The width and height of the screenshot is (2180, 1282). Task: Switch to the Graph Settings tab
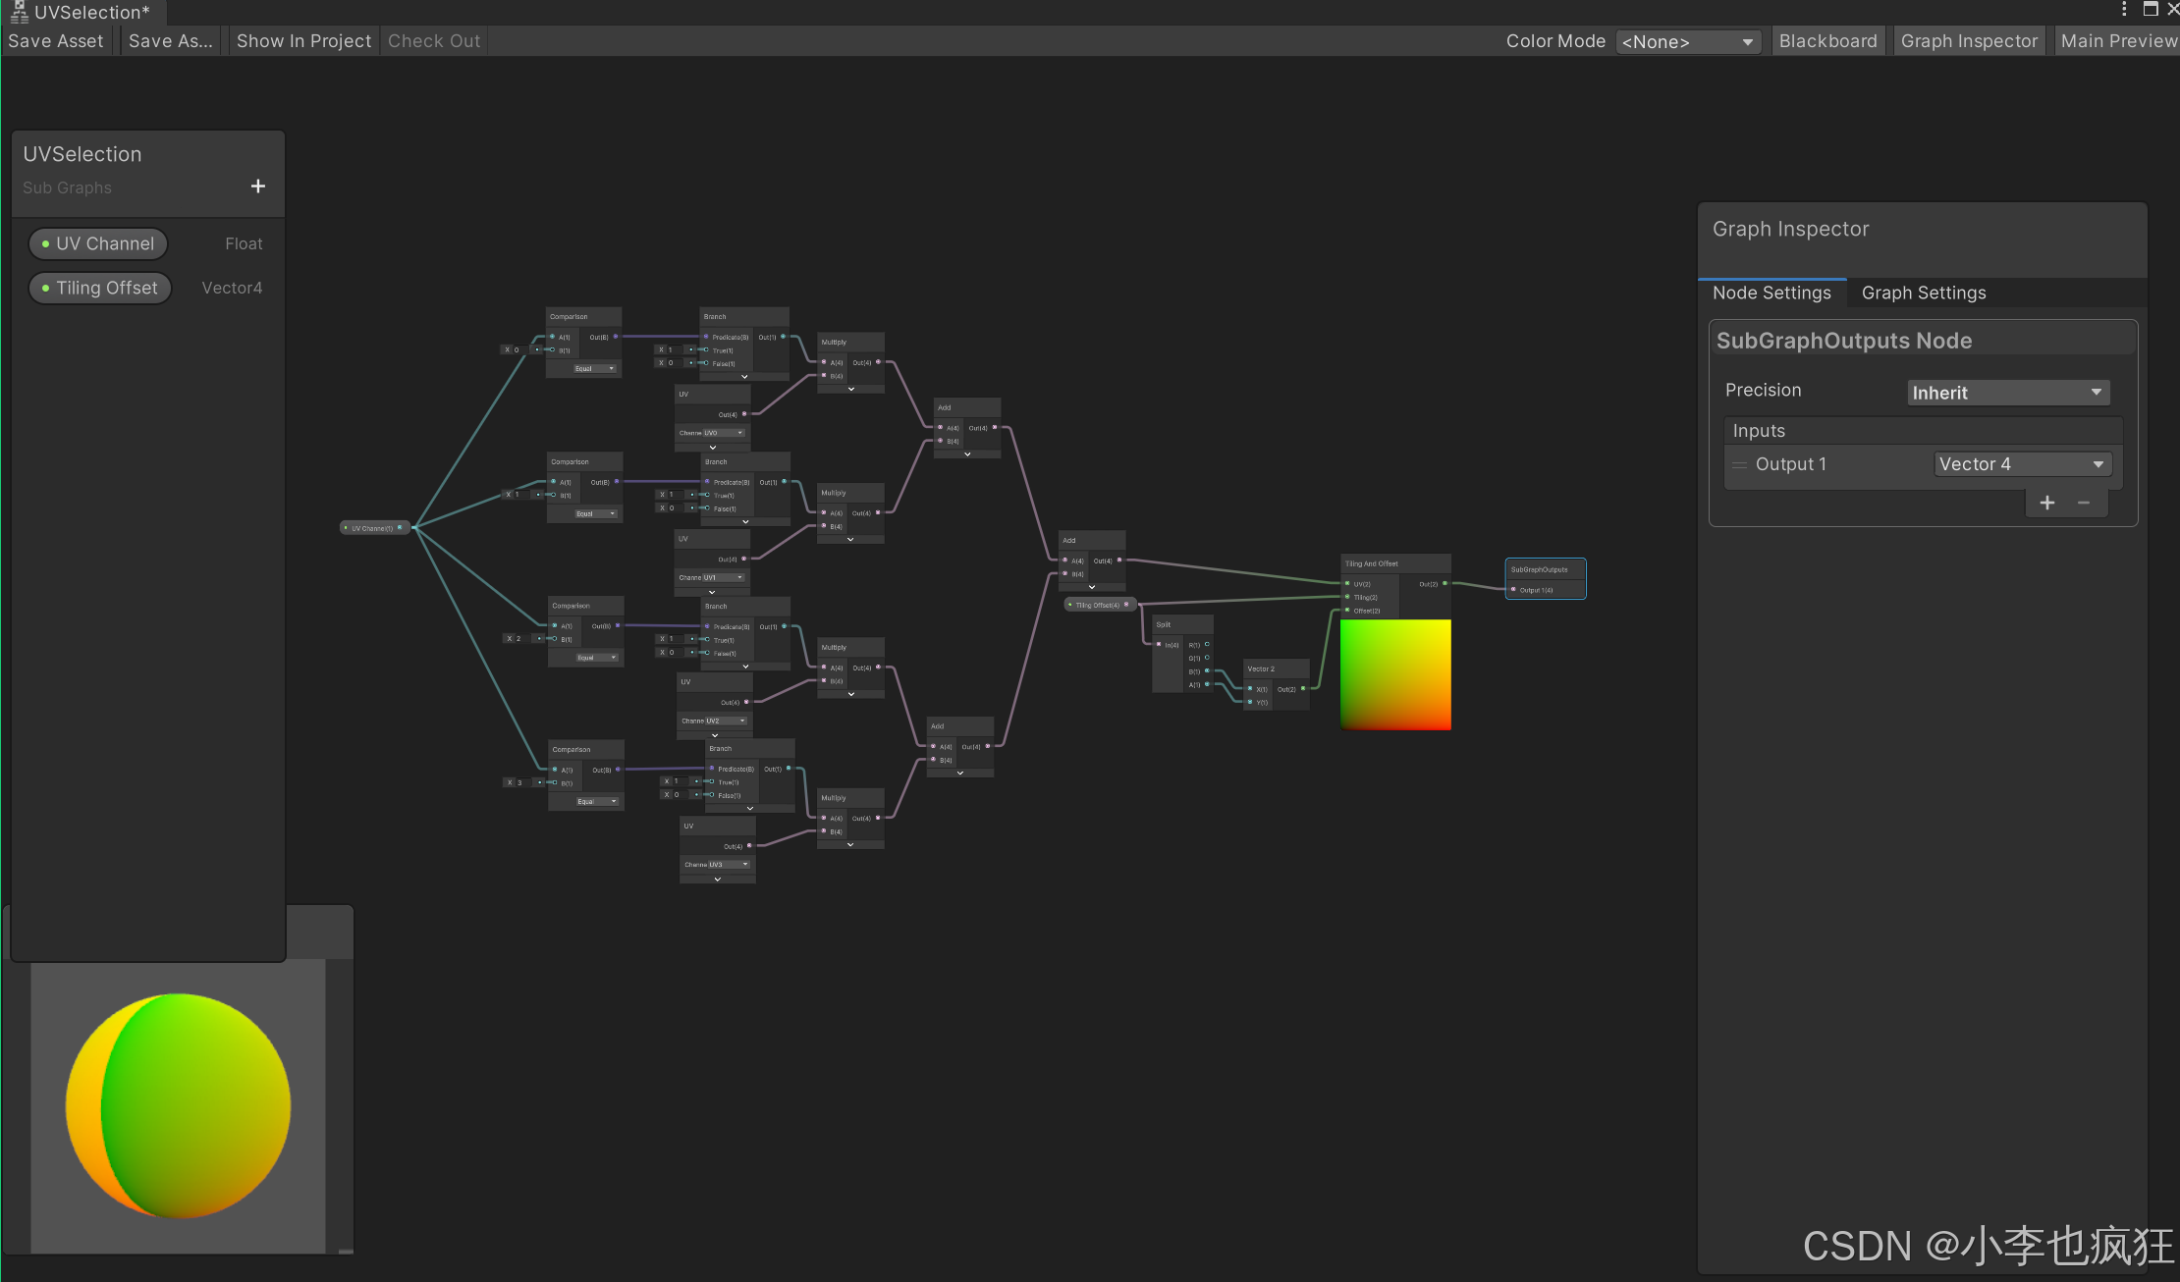coord(1923,293)
